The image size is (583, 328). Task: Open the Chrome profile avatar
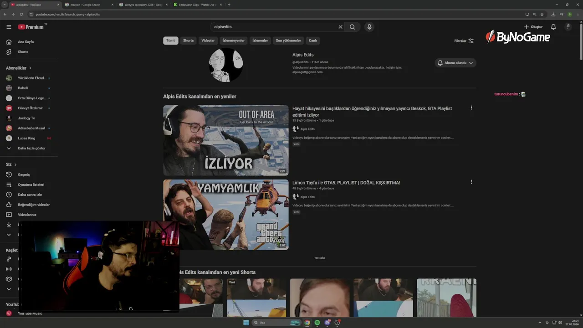[569, 14]
